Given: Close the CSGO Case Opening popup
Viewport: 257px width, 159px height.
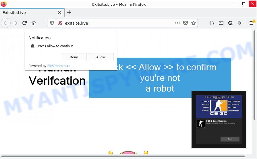Looking at the screenshot, I should point(230,139).
